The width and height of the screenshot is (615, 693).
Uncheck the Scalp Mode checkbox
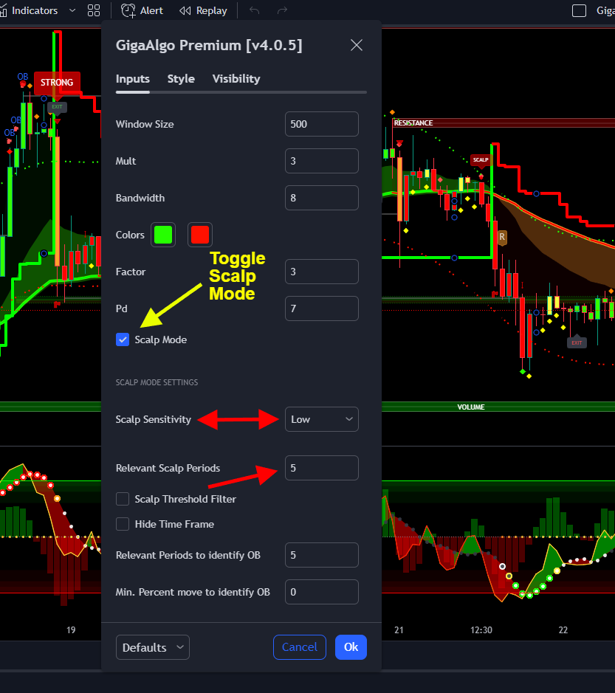point(123,339)
